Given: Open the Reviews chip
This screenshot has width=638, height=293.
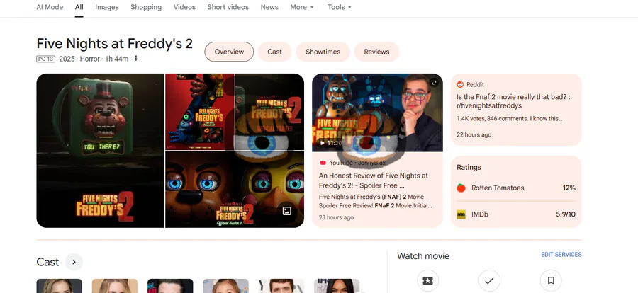Looking at the screenshot, I should coord(376,52).
